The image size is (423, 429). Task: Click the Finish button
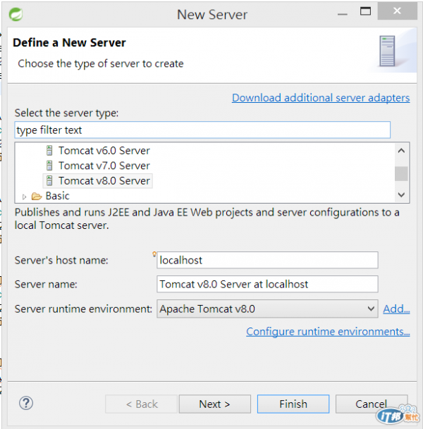(293, 404)
